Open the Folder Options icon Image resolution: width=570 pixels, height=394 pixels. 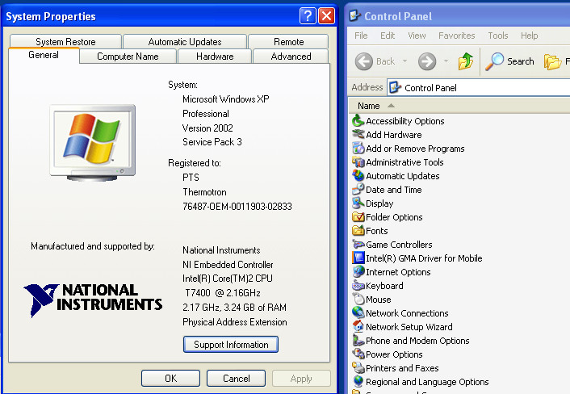tap(358, 217)
